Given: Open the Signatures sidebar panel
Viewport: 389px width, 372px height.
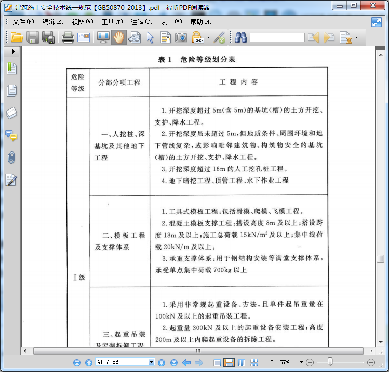Looking at the screenshot, I should (x=11, y=180).
